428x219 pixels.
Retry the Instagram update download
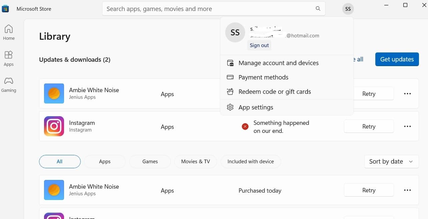pyautogui.click(x=369, y=127)
